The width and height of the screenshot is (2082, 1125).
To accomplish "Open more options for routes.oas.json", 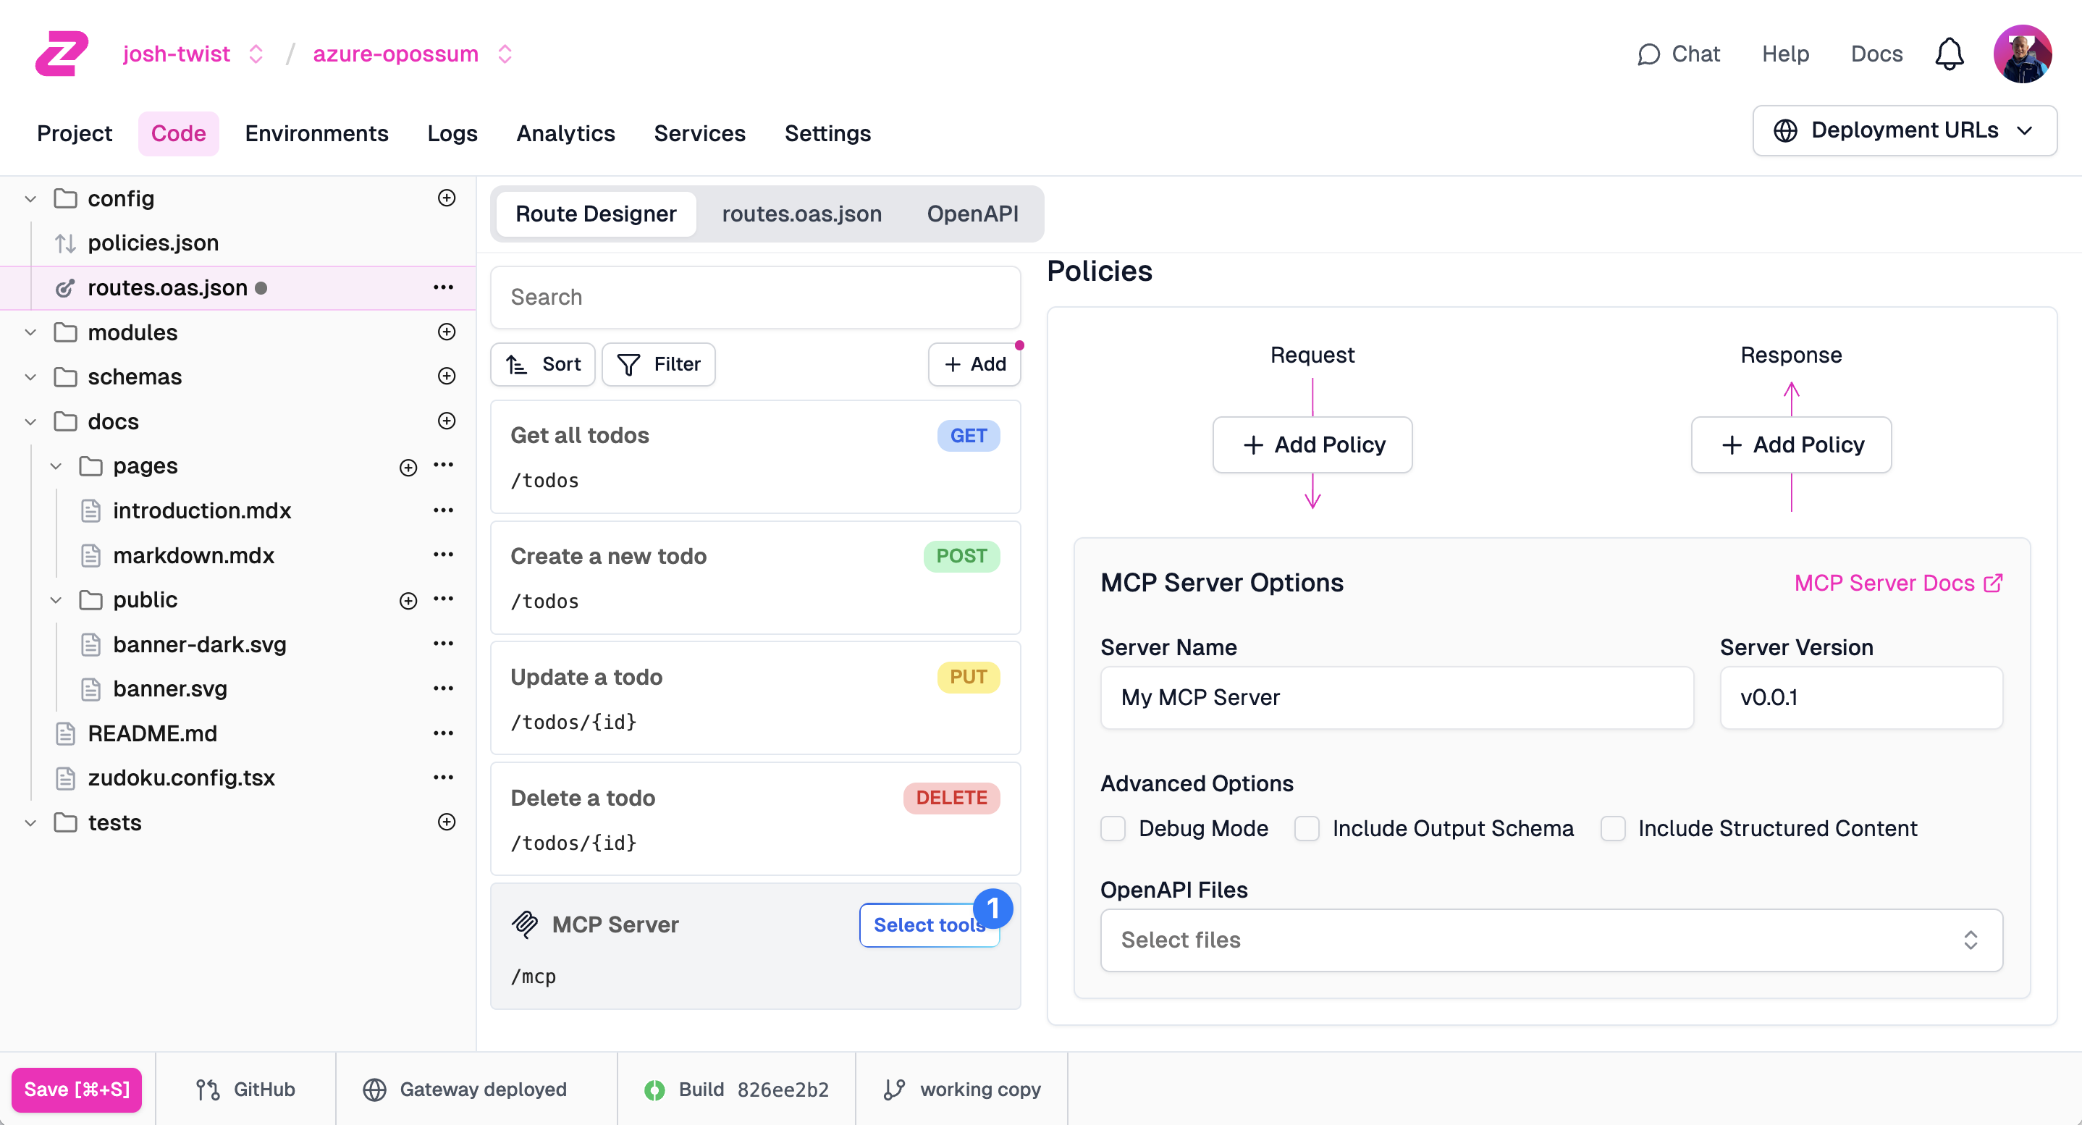I will [443, 287].
